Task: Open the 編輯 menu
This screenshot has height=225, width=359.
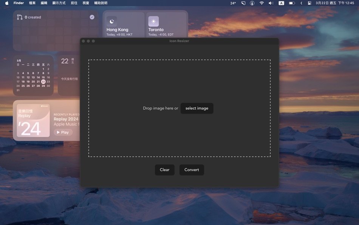Action: coord(44,3)
